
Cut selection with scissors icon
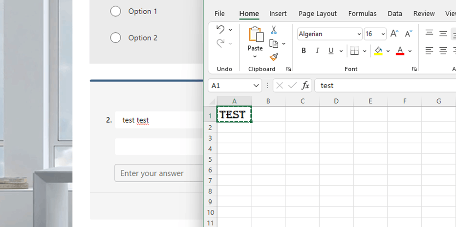coord(274,30)
